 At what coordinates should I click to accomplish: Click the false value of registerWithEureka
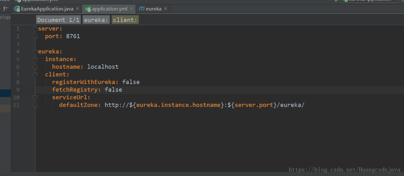pos(131,82)
